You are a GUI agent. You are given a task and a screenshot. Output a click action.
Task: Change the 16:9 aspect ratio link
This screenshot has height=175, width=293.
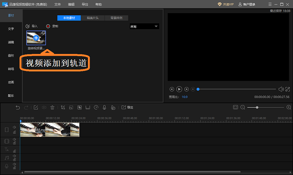point(185,97)
